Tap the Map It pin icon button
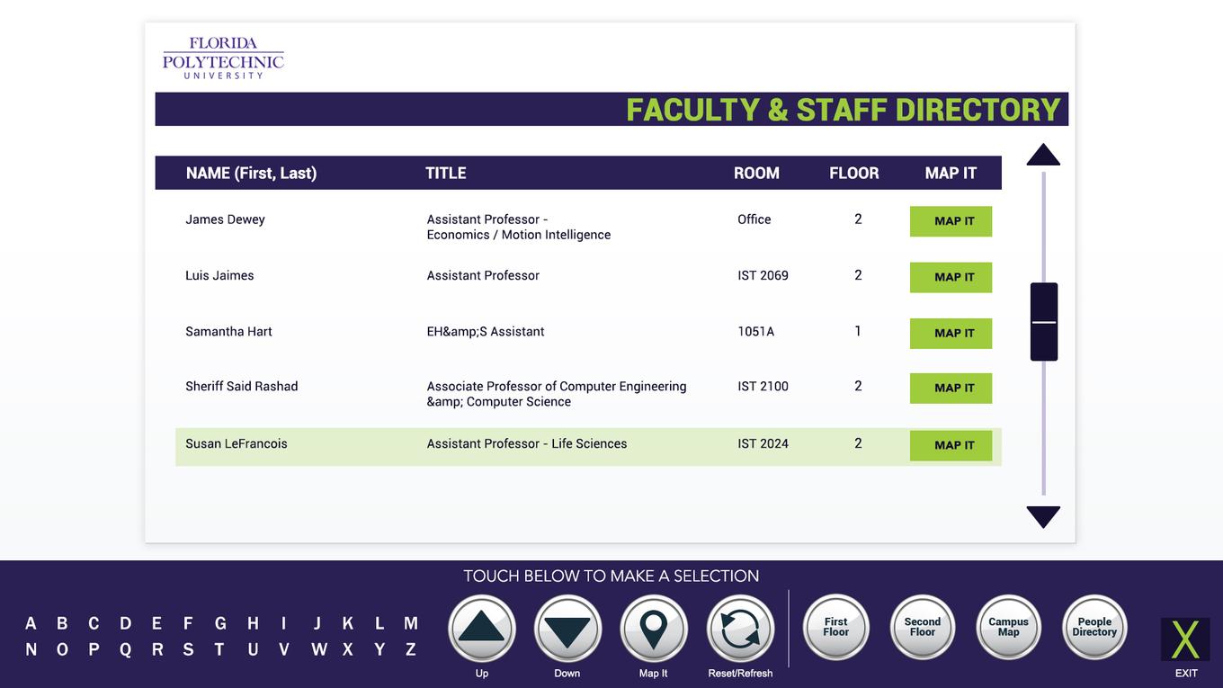Viewport: 1223px width, 688px height. click(x=654, y=629)
